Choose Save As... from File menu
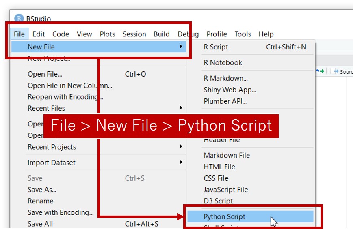Screen dimensions: 353x229 pos(42,189)
